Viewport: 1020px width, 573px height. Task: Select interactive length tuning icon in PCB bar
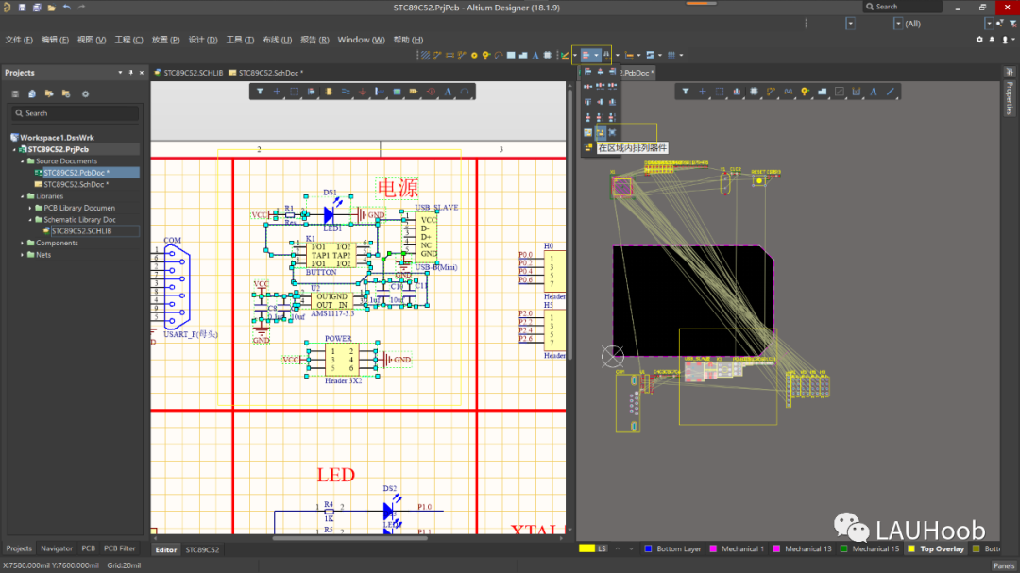click(788, 92)
